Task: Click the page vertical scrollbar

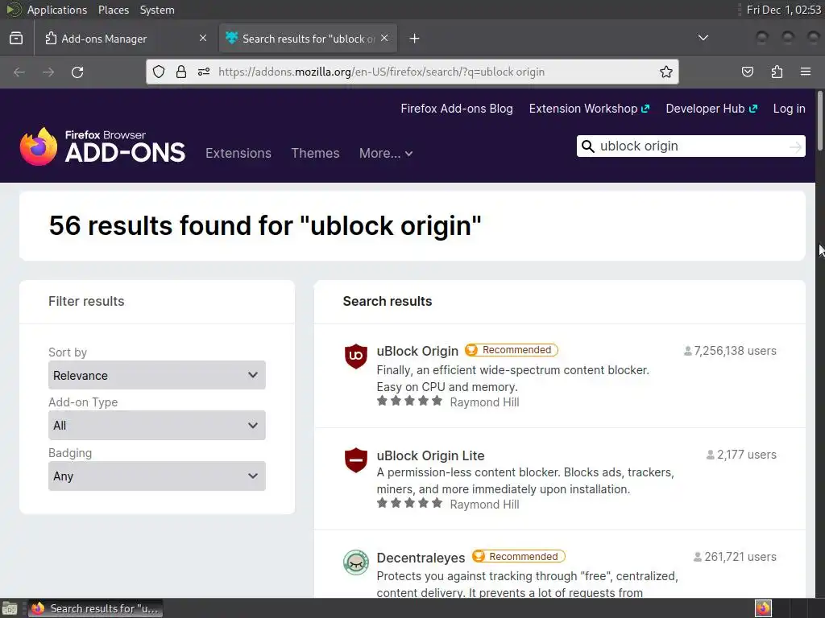Action: [x=819, y=121]
